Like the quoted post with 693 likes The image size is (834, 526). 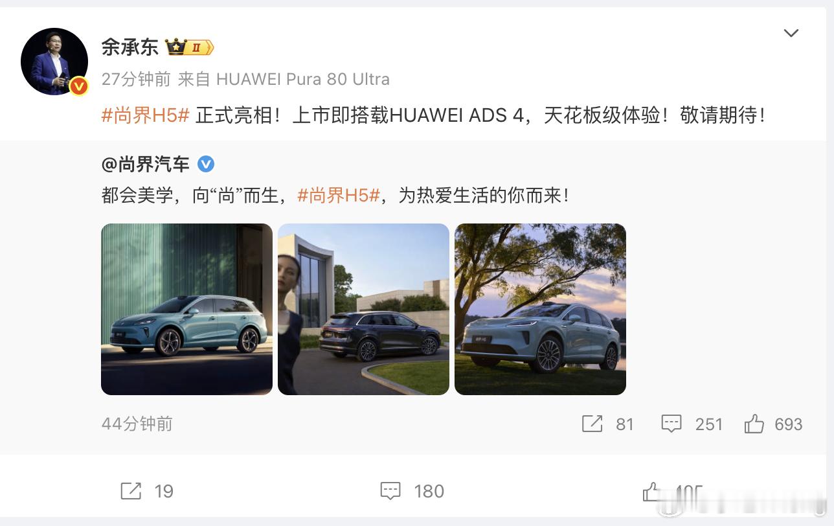(x=754, y=424)
